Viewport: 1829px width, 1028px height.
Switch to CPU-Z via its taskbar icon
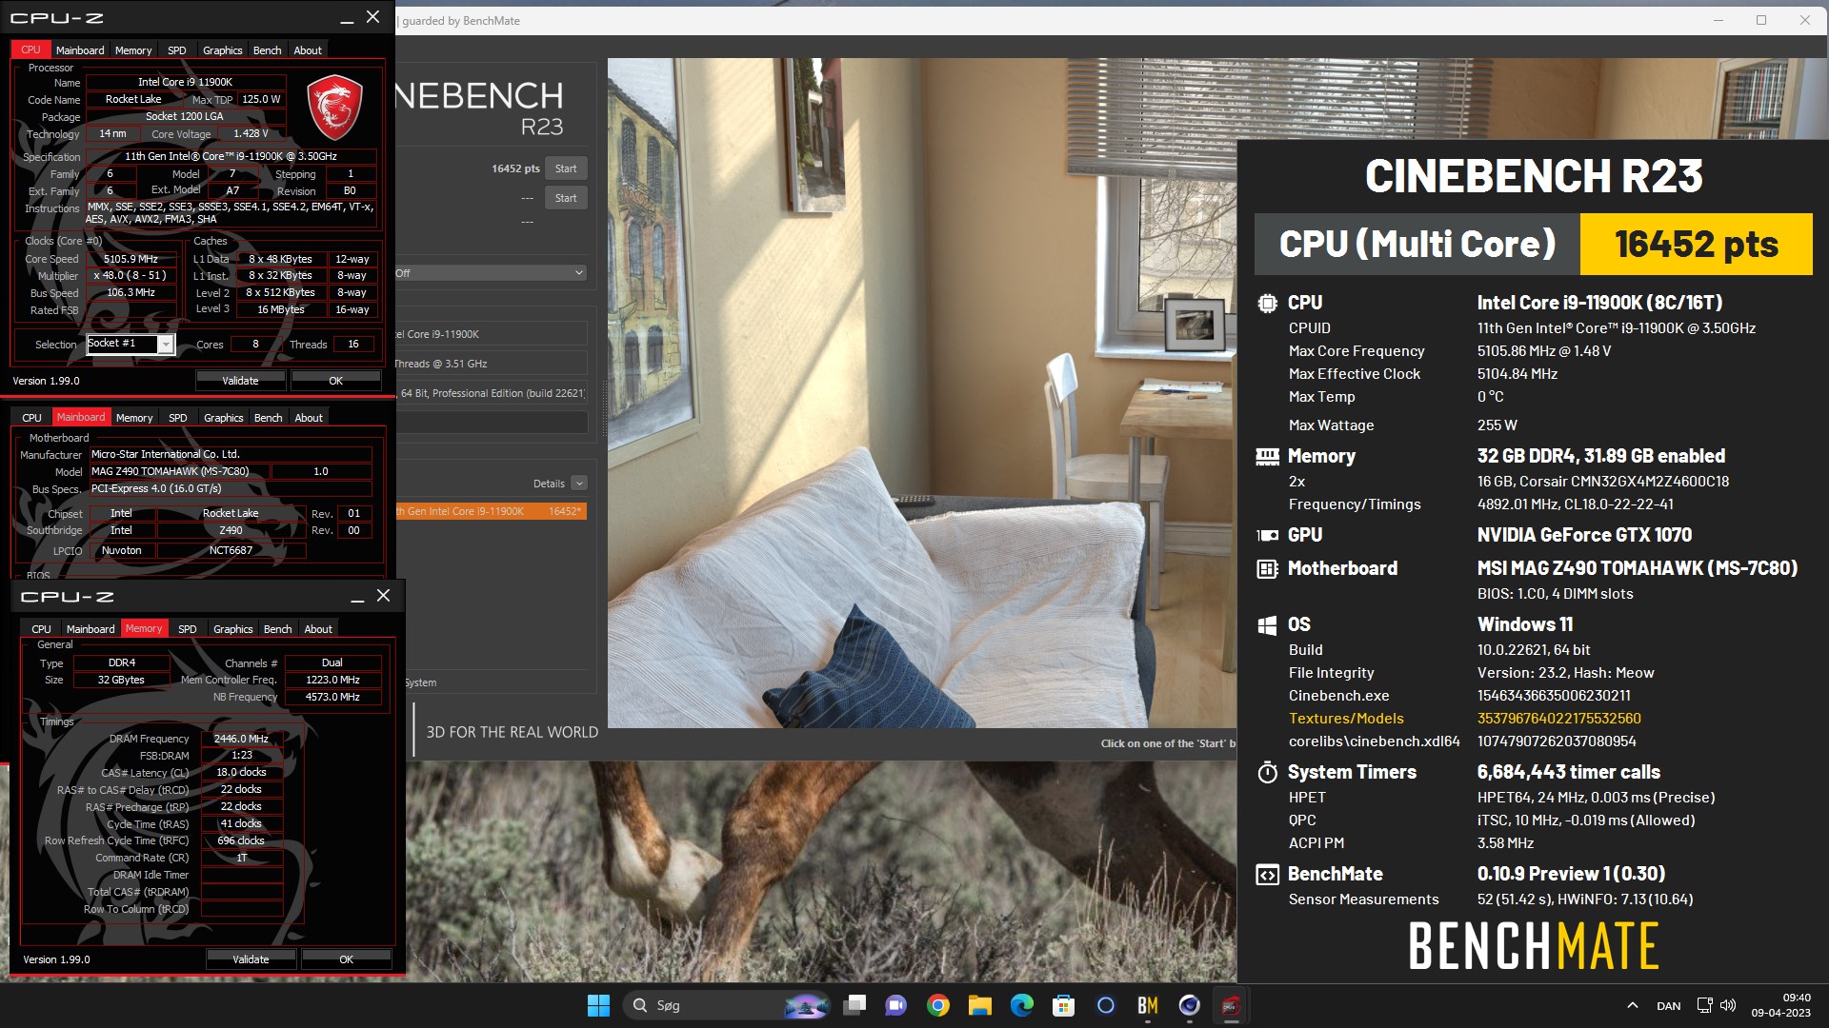click(x=1231, y=1005)
